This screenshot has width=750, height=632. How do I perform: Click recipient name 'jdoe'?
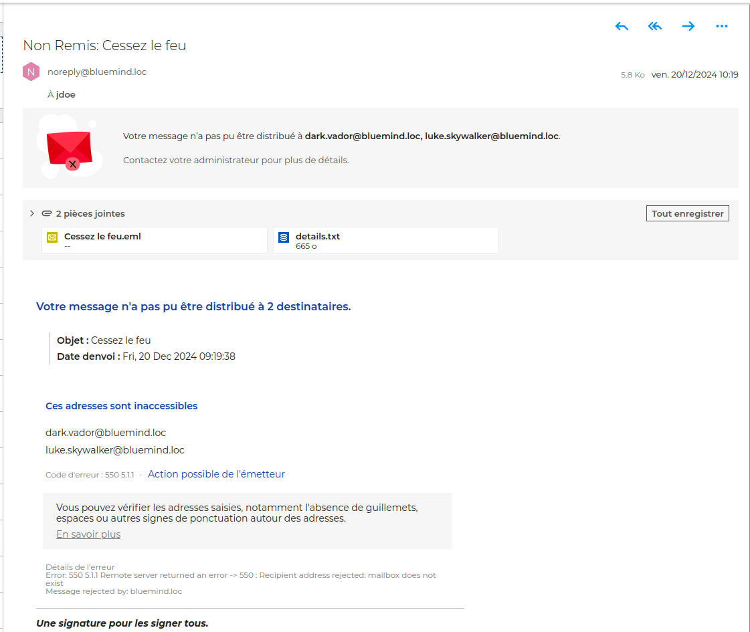[66, 95]
